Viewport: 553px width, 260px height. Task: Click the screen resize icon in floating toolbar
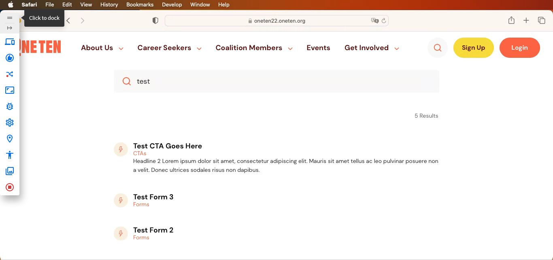10,90
